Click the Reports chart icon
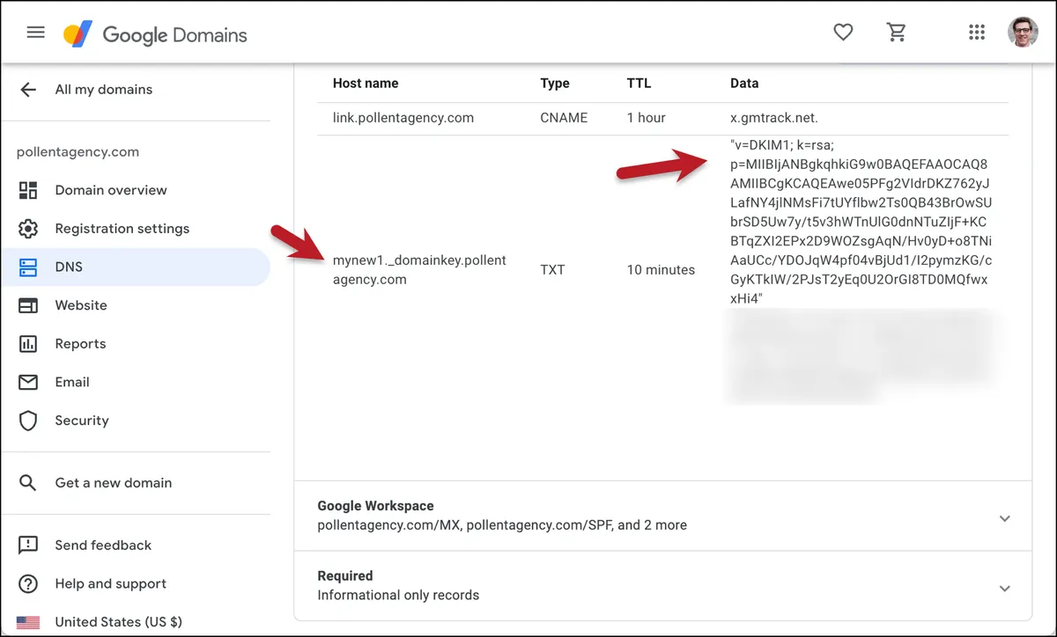The image size is (1057, 637). click(28, 344)
